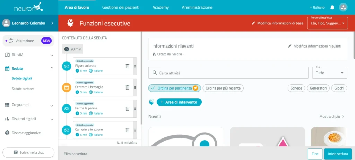The width and height of the screenshot is (355, 160).
Task: Click the Risultati digitali chart icon
Action: (7, 119)
